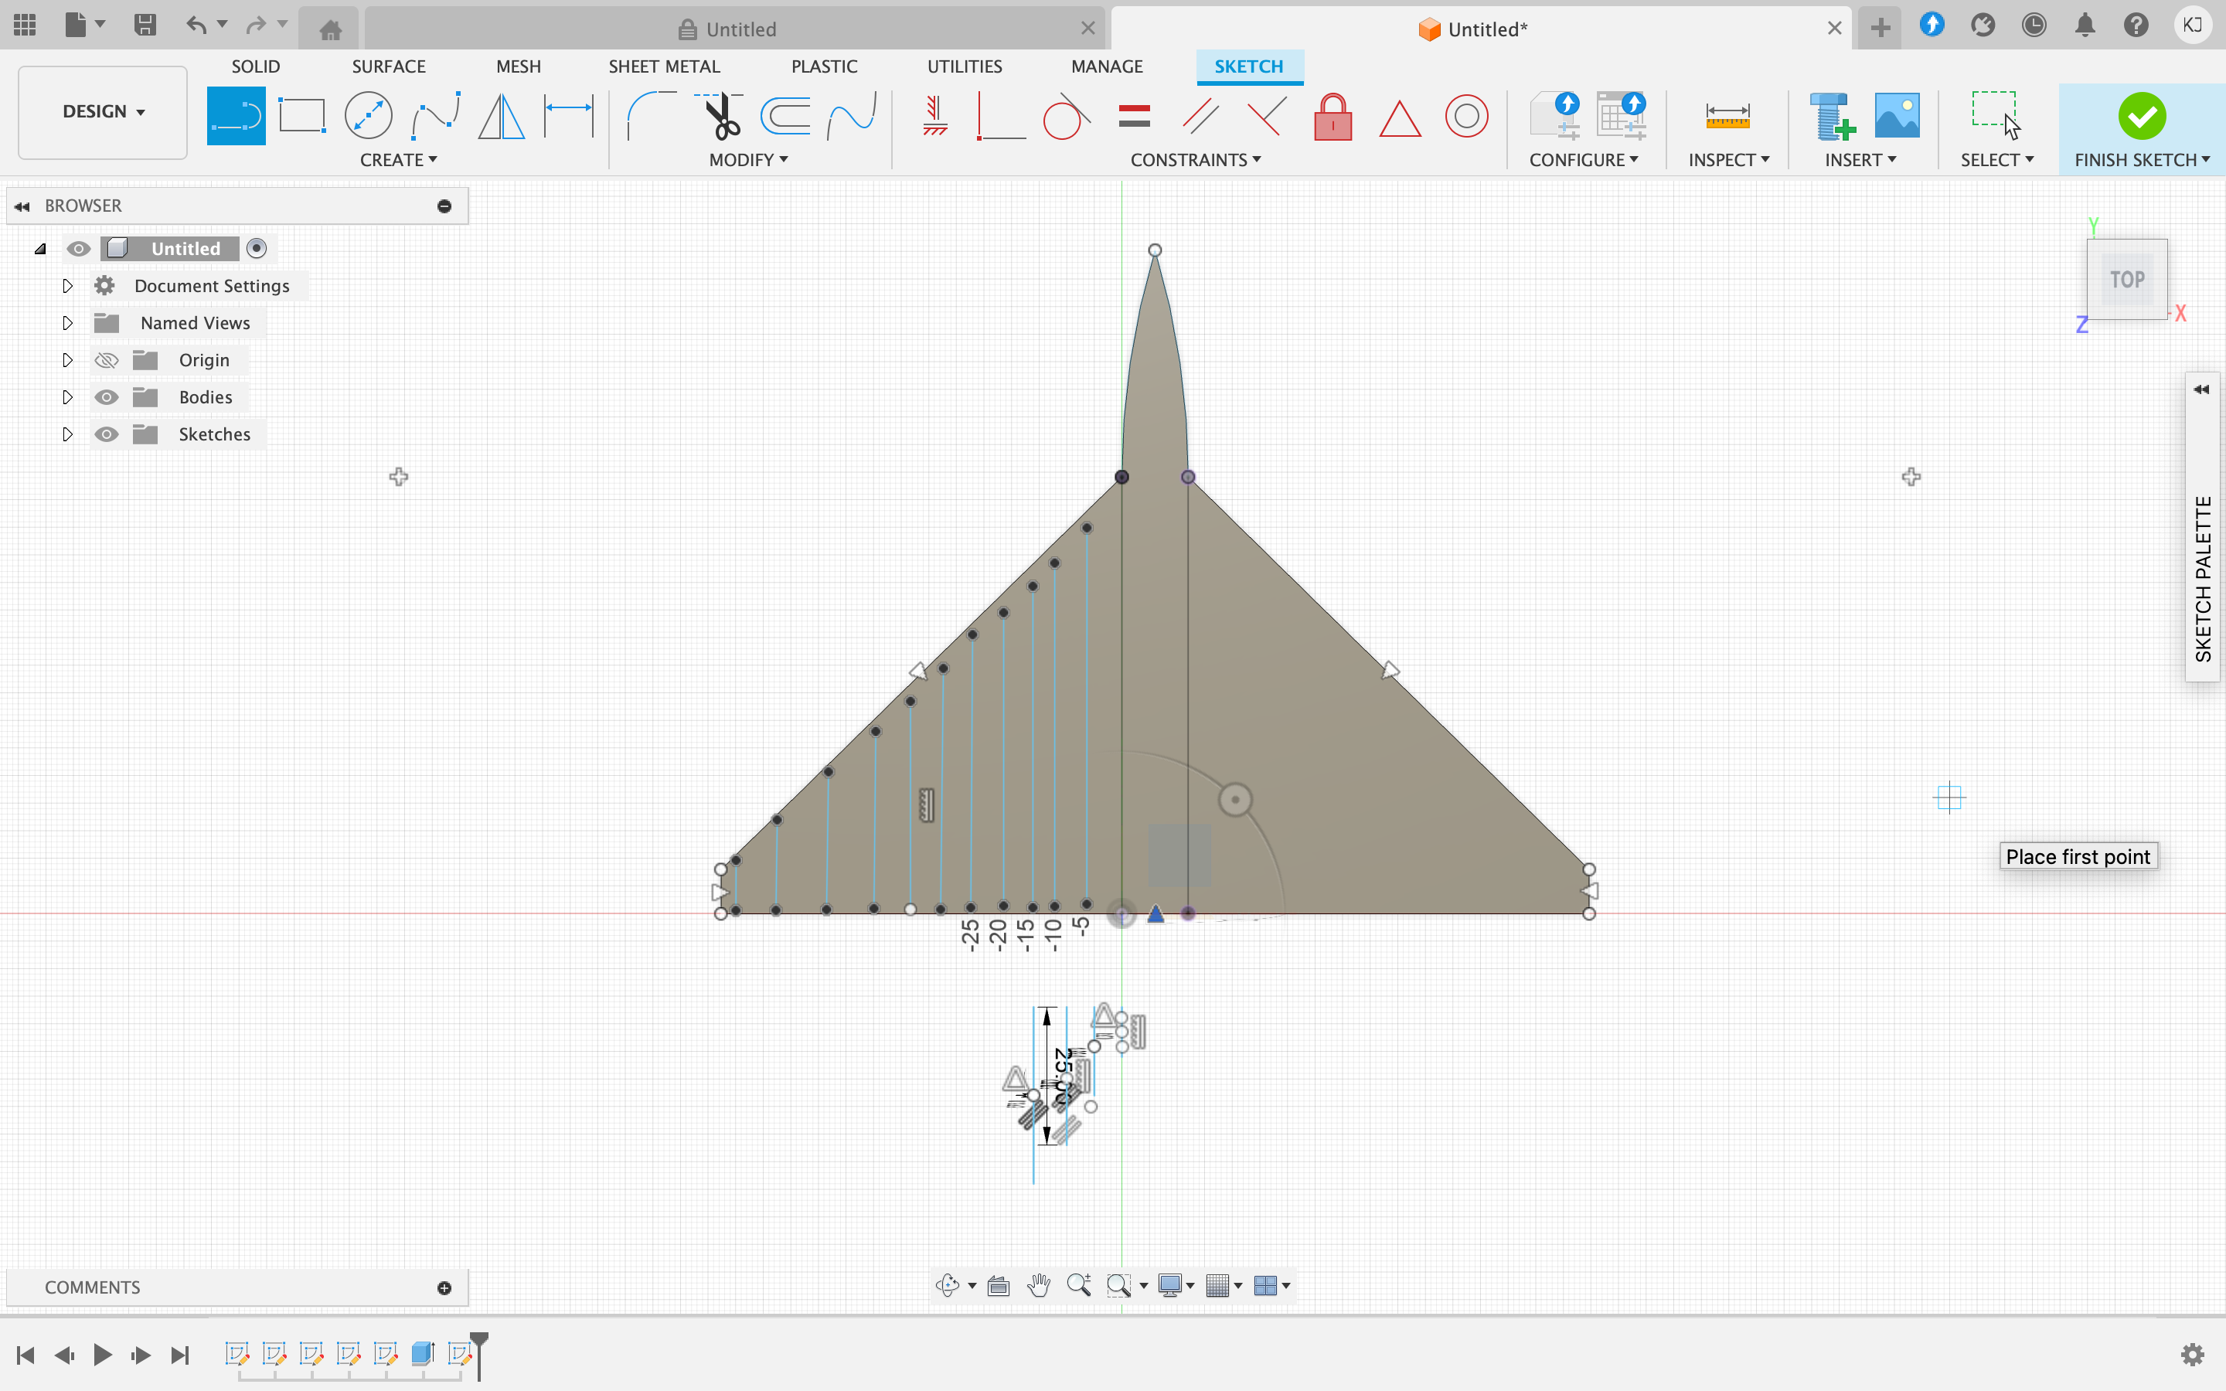Expand Sketches node
2226x1391 pixels.
[67, 434]
